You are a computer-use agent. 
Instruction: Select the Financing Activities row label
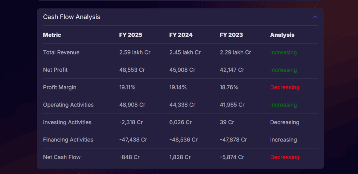point(68,140)
